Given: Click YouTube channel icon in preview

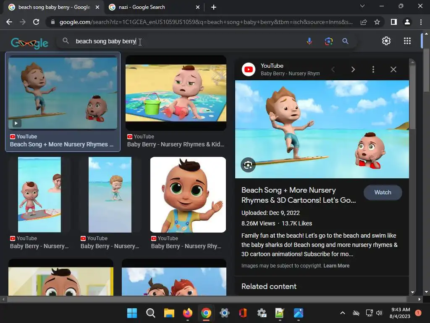Looking at the screenshot, I should [249, 69].
